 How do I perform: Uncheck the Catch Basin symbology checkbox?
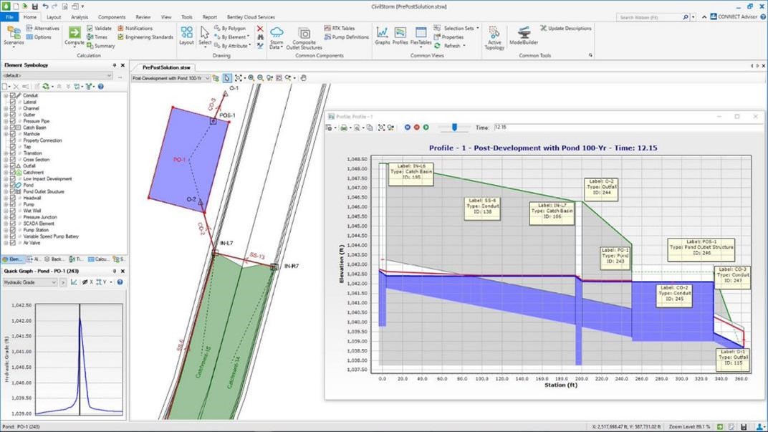[12, 128]
